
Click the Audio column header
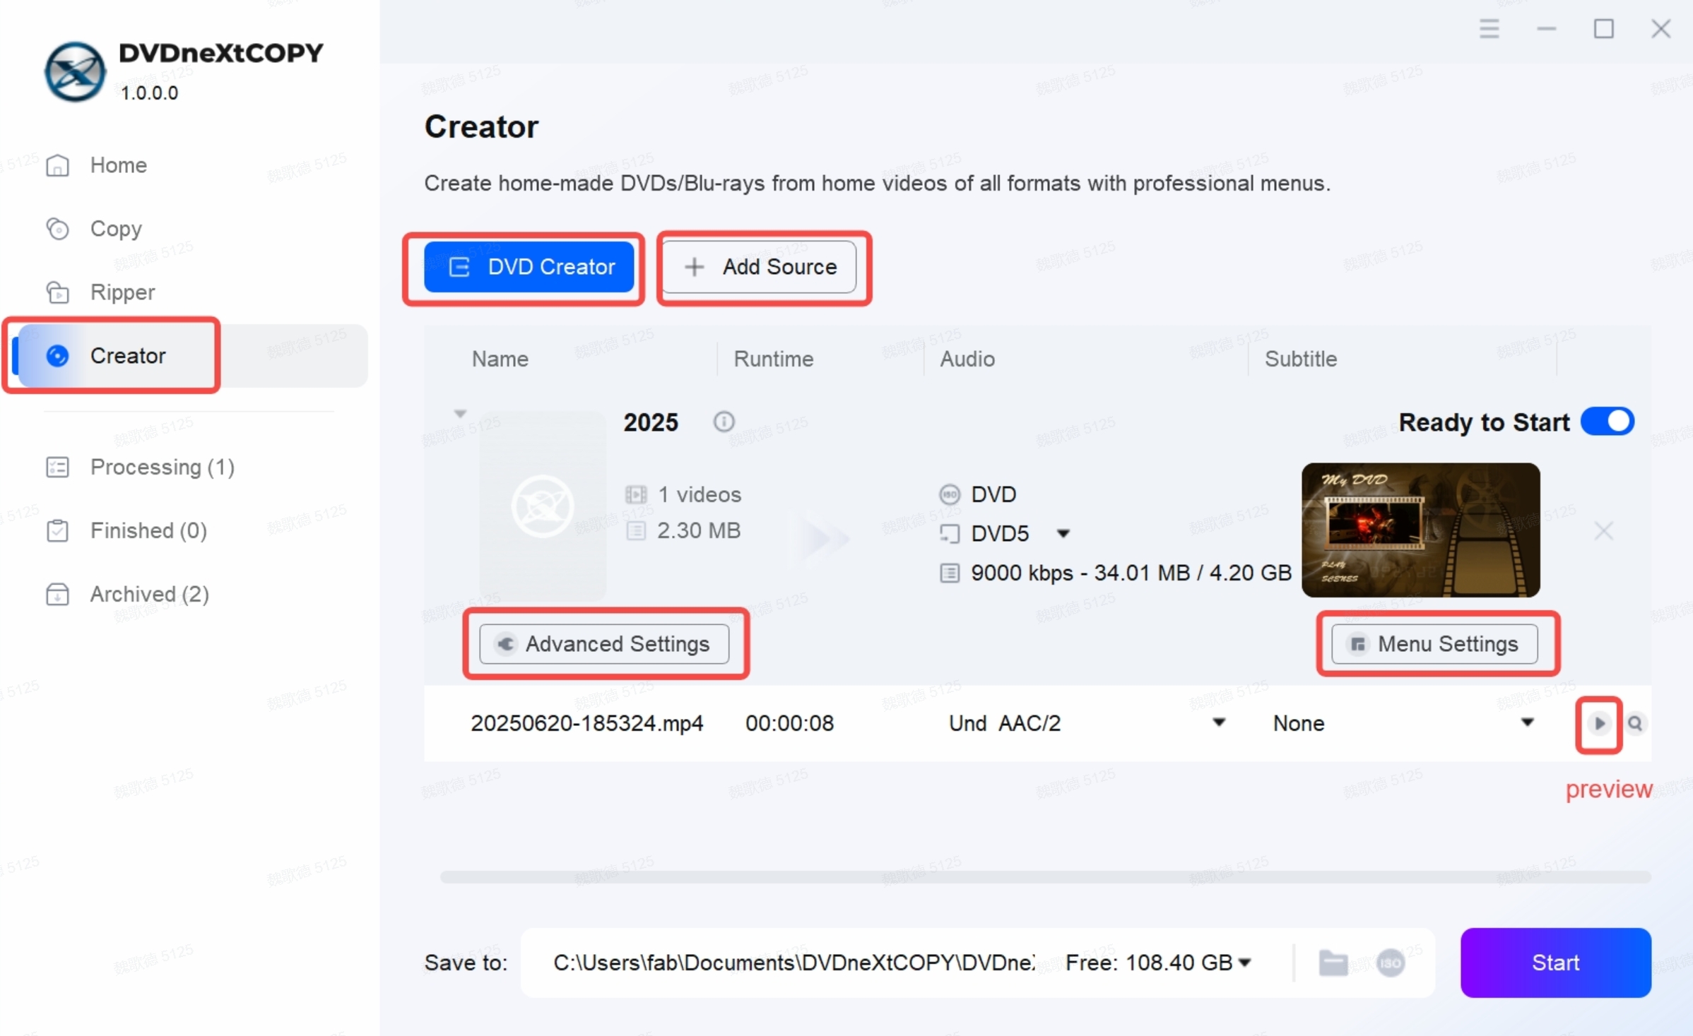(x=967, y=359)
